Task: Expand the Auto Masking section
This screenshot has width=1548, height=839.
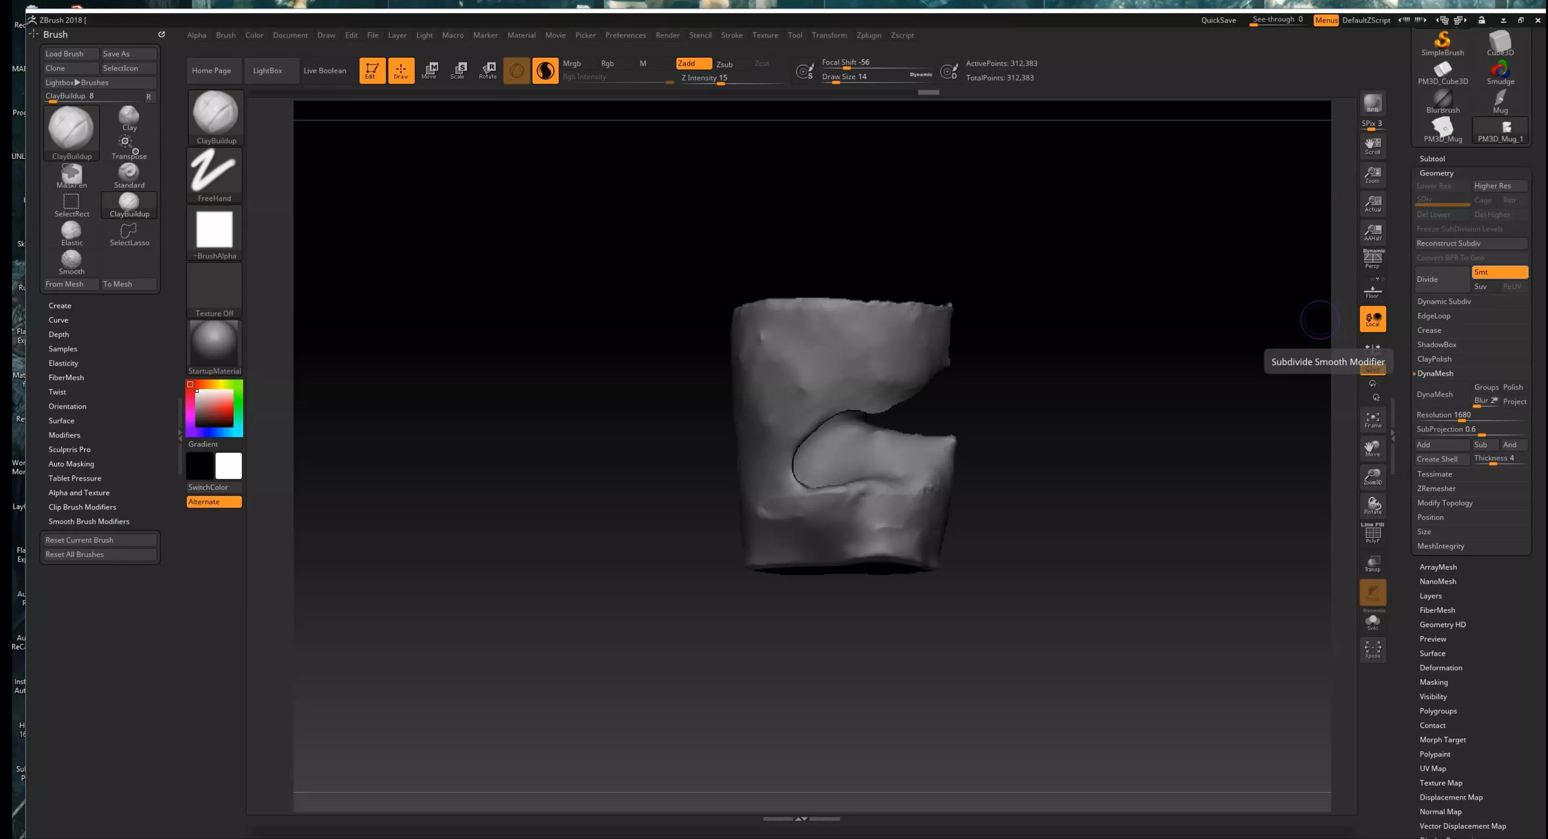Action: 71,464
